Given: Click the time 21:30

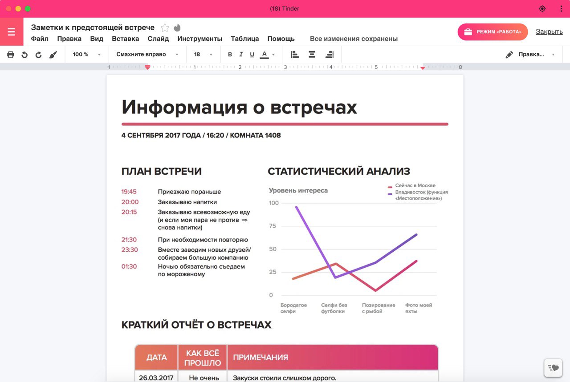Looking at the screenshot, I should click(129, 240).
